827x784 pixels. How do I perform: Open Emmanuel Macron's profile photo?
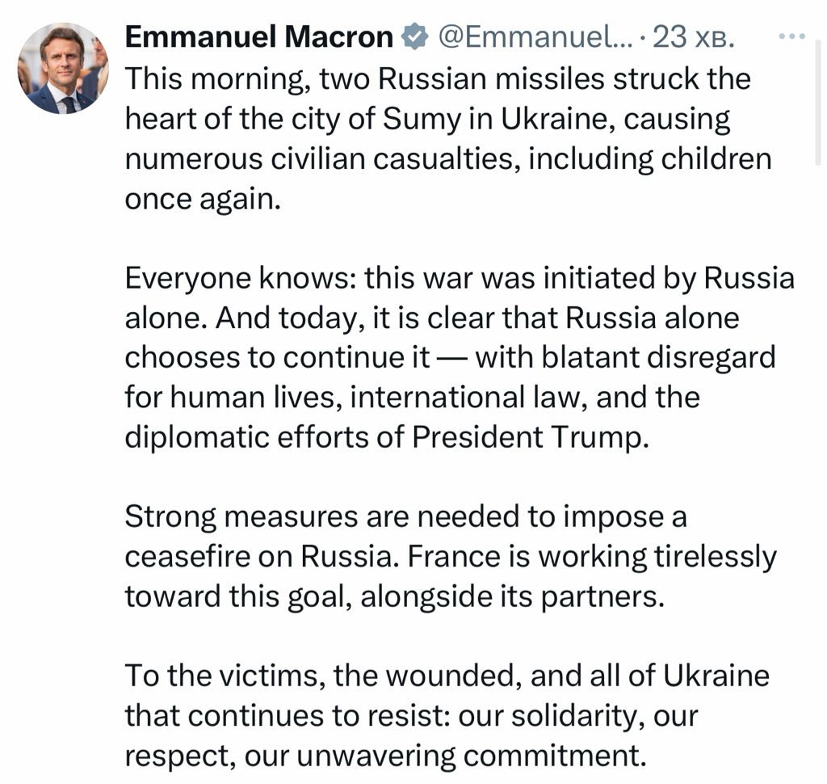click(x=63, y=68)
